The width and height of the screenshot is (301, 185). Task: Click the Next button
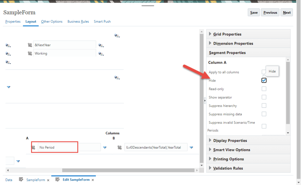pyautogui.click(x=286, y=12)
